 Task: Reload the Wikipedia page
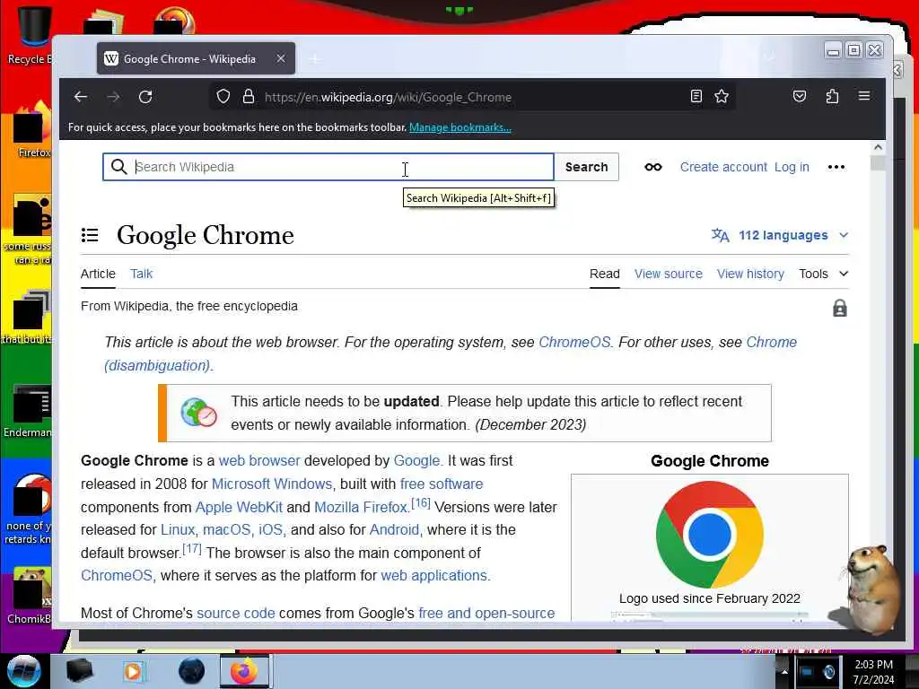(145, 97)
